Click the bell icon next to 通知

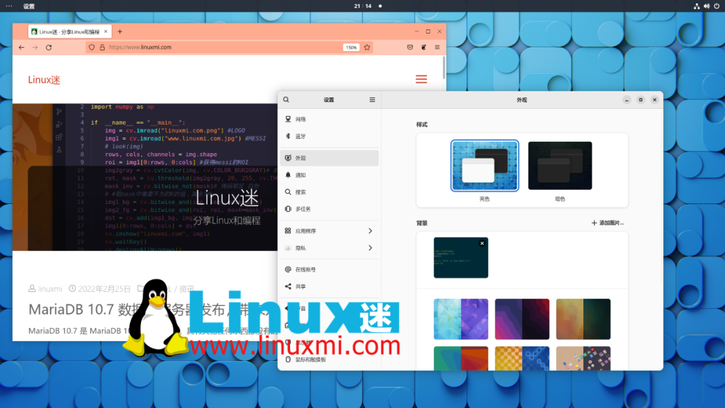pyautogui.click(x=288, y=175)
